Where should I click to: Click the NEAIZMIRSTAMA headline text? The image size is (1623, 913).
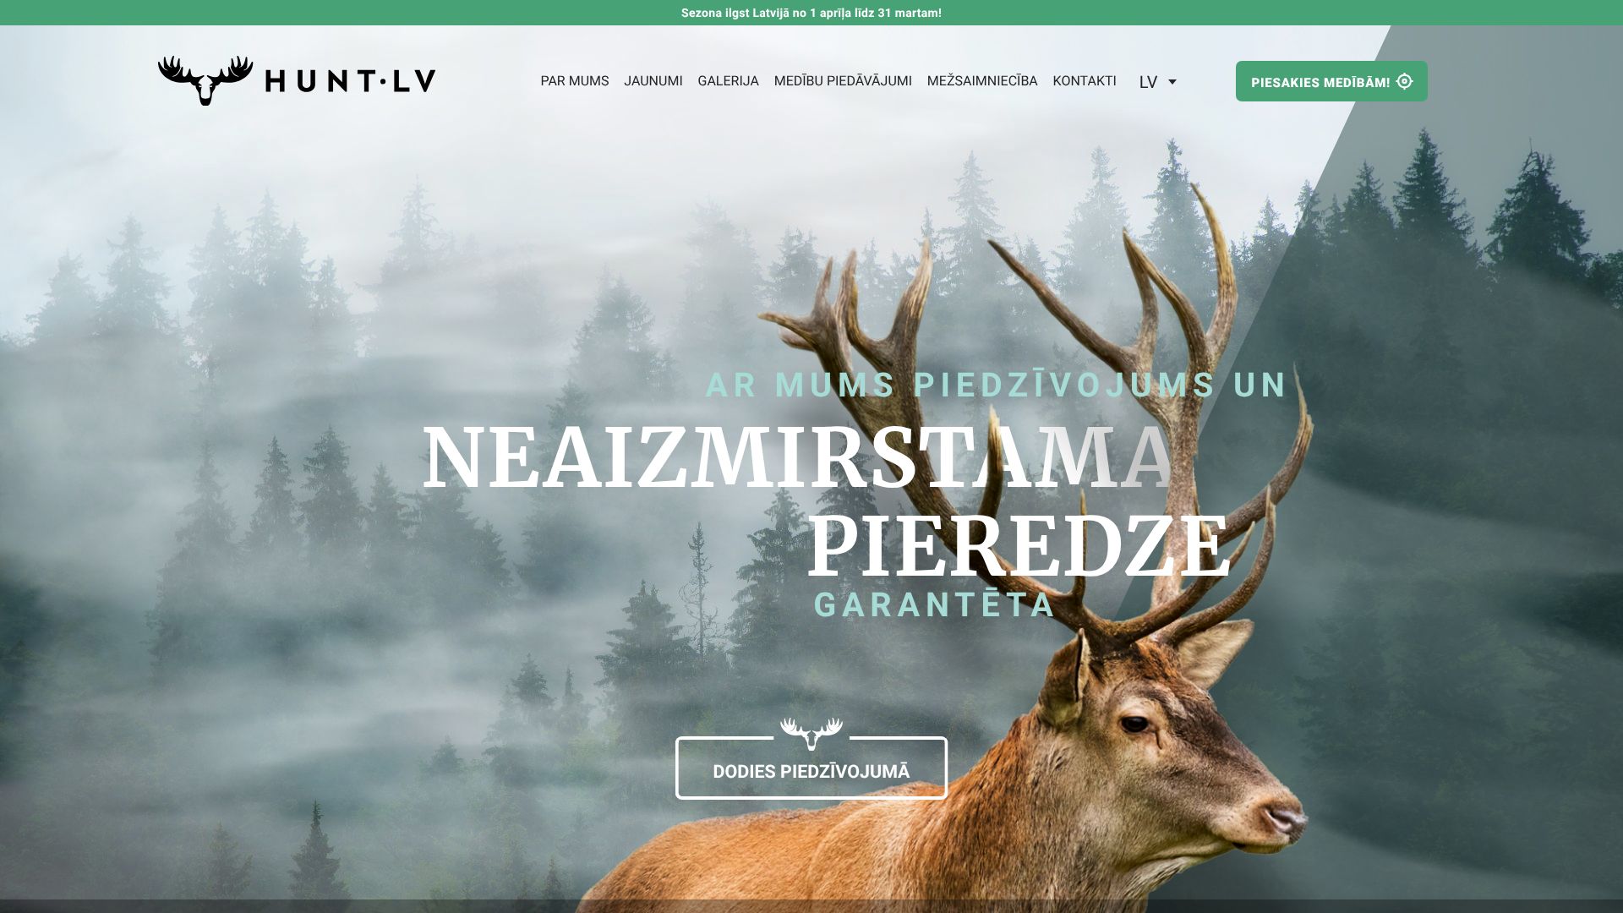pyautogui.click(x=797, y=457)
